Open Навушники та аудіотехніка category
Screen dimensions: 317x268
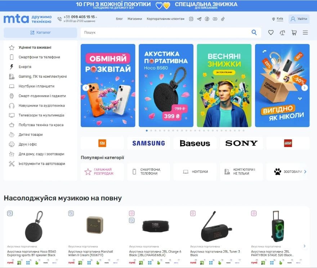(x=42, y=106)
